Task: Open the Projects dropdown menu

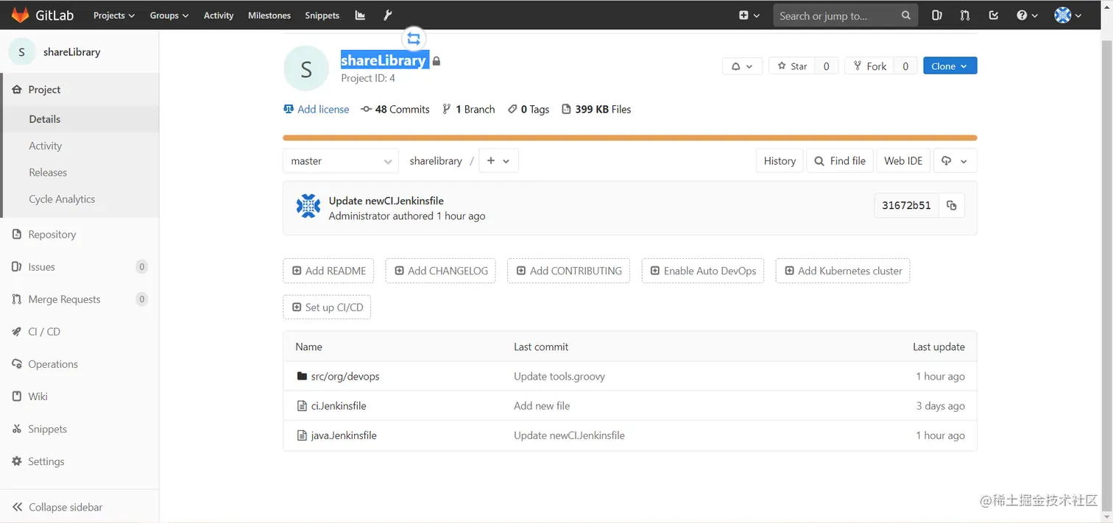Action: click(x=114, y=15)
